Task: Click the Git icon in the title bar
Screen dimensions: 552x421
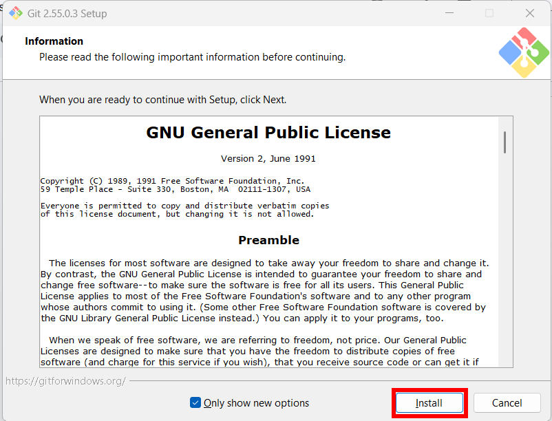Action: coord(16,13)
